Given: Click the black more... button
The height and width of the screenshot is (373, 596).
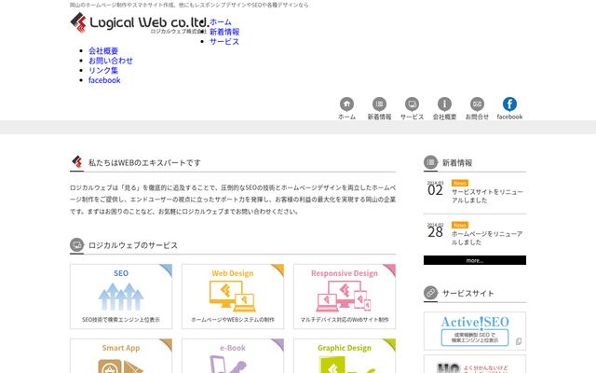Looking at the screenshot, I should pyautogui.click(x=475, y=260).
